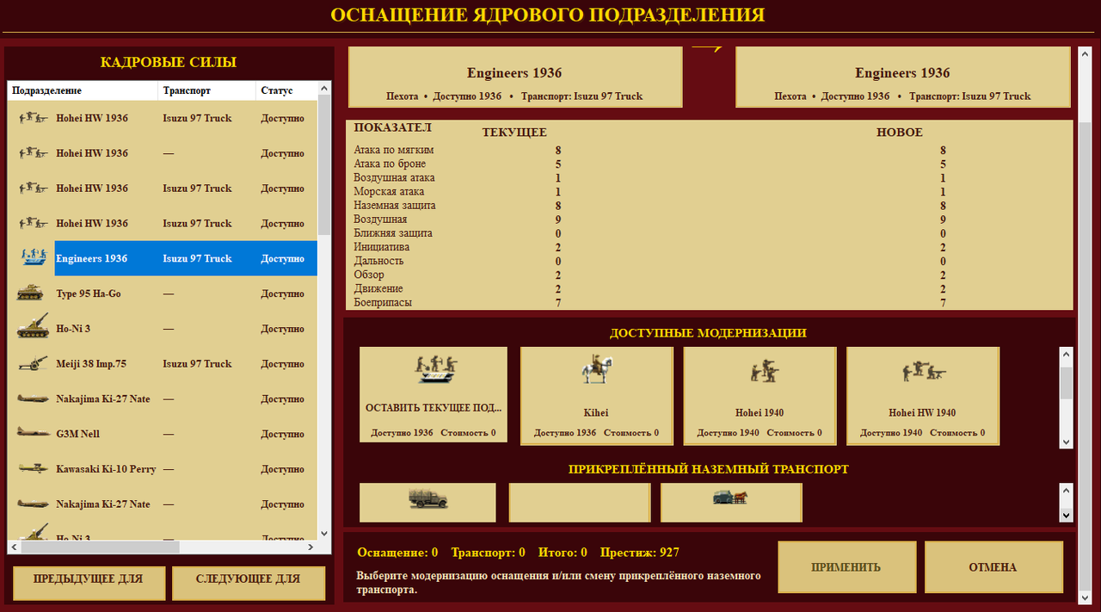The height and width of the screenshot is (612, 1101).
Task: Click upgrades list scroll-down arrow
Action: [1067, 442]
